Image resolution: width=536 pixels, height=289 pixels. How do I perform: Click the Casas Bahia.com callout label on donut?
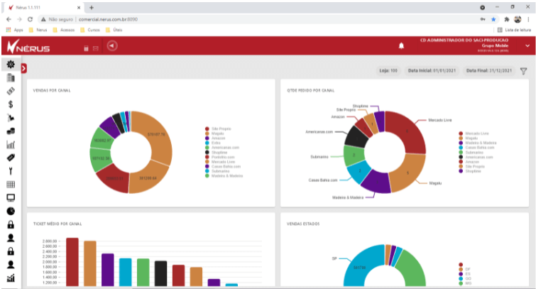pos(323,180)
